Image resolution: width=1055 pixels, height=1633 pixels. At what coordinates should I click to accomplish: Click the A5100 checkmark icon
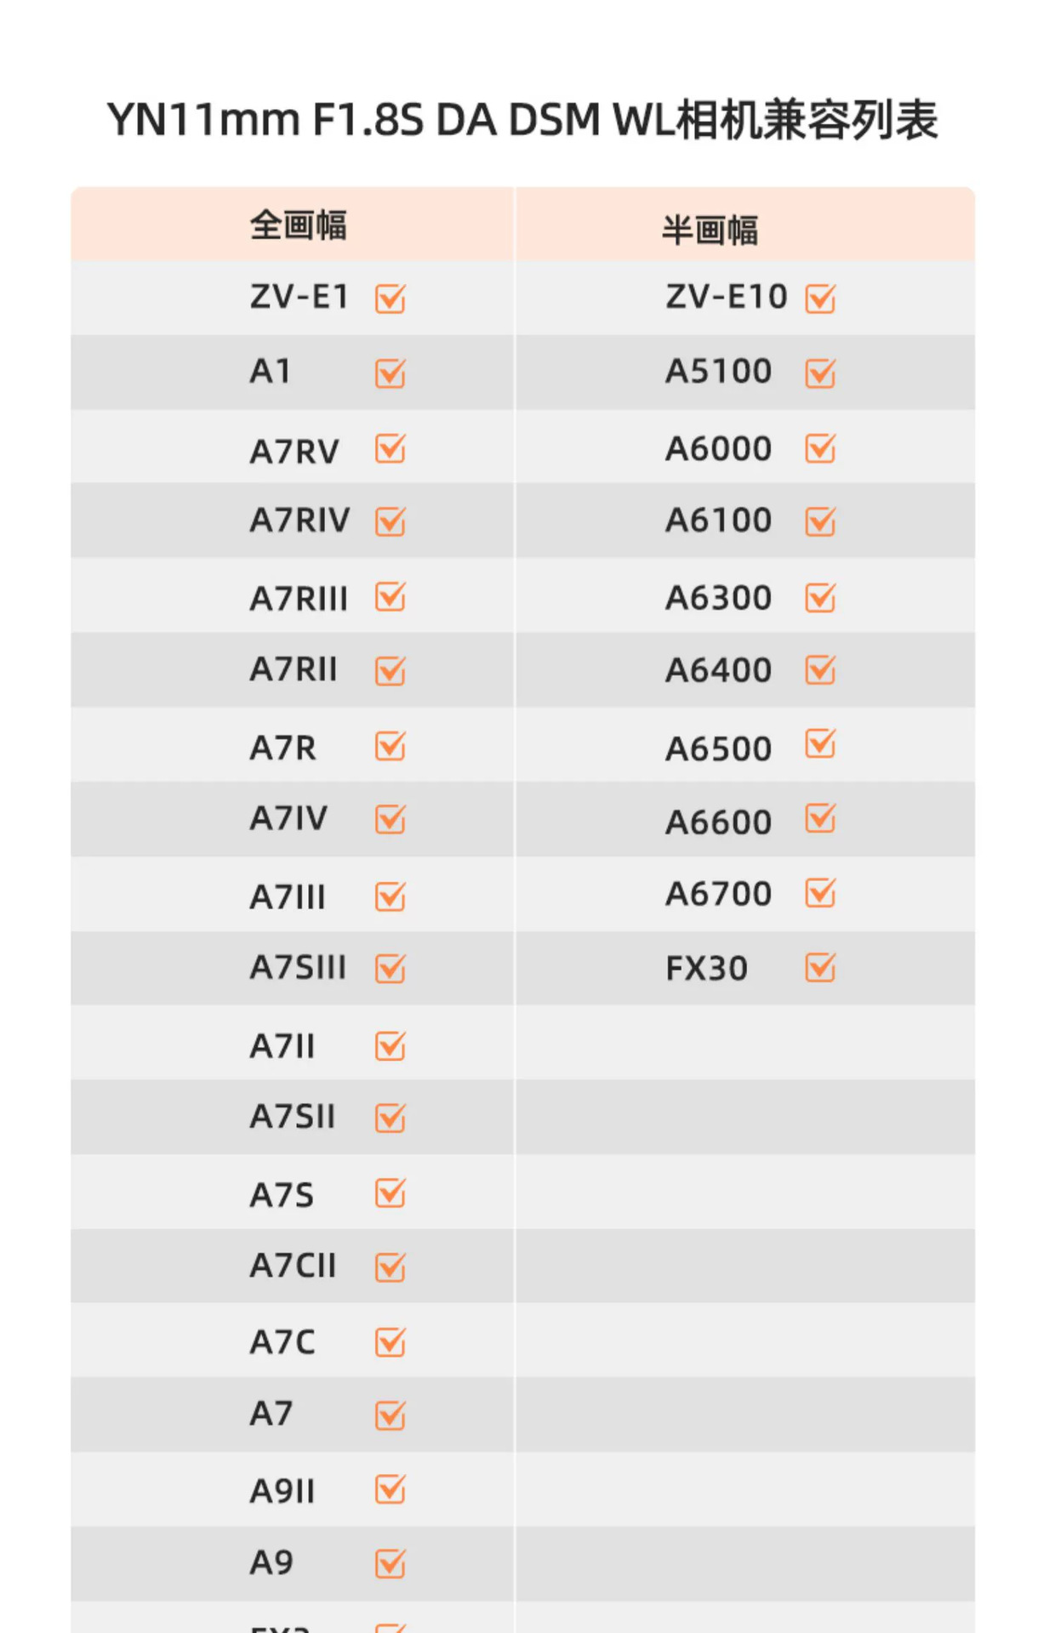821,373
